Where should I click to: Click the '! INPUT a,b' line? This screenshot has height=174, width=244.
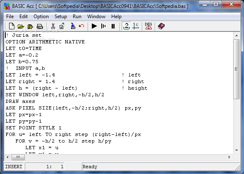click(25, 69)
